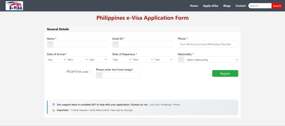Click the support lifebuoy icon
The width and height of the screenshot is (285, 126).
(x=54, y=105)
